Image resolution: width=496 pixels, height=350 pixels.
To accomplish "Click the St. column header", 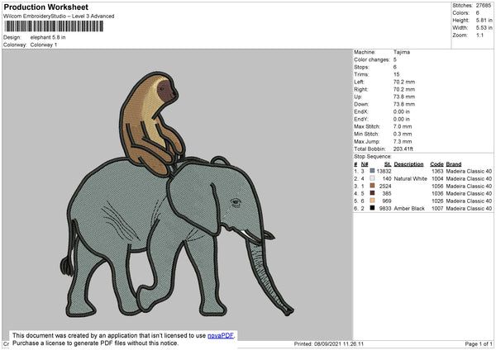I will 386,163.
